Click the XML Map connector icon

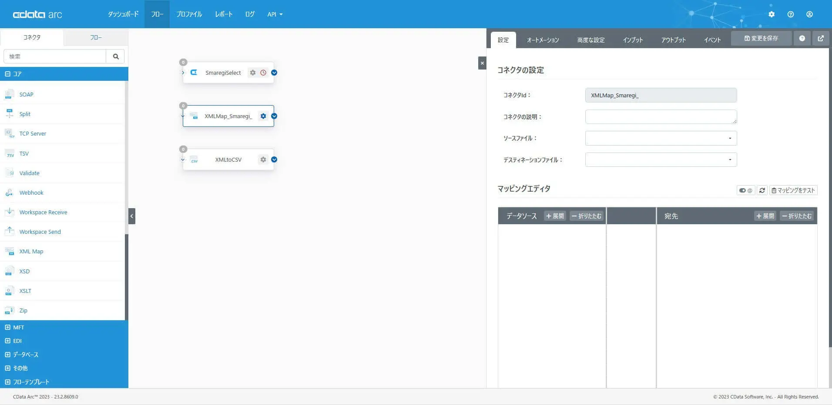coord(9,251)
